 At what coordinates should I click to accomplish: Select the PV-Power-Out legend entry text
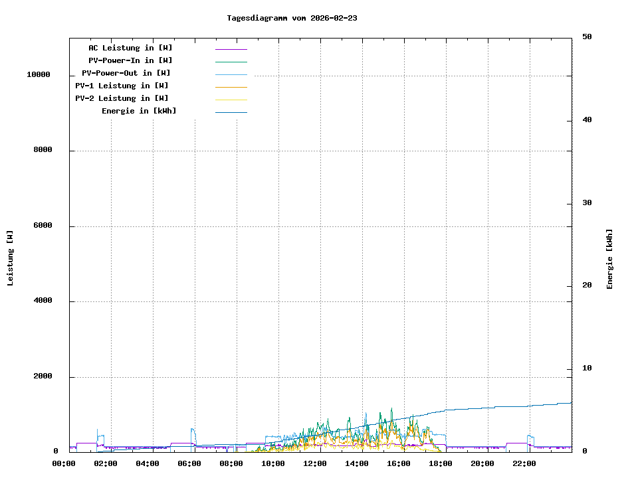tap(126, 73)
